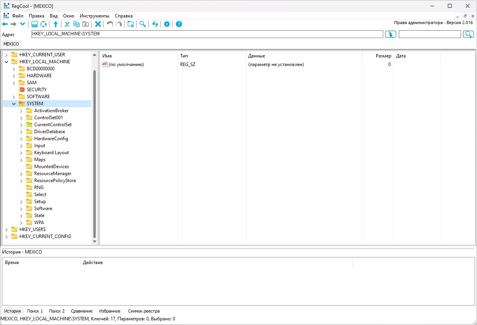Select the MountedDevices key in tree

51,167
